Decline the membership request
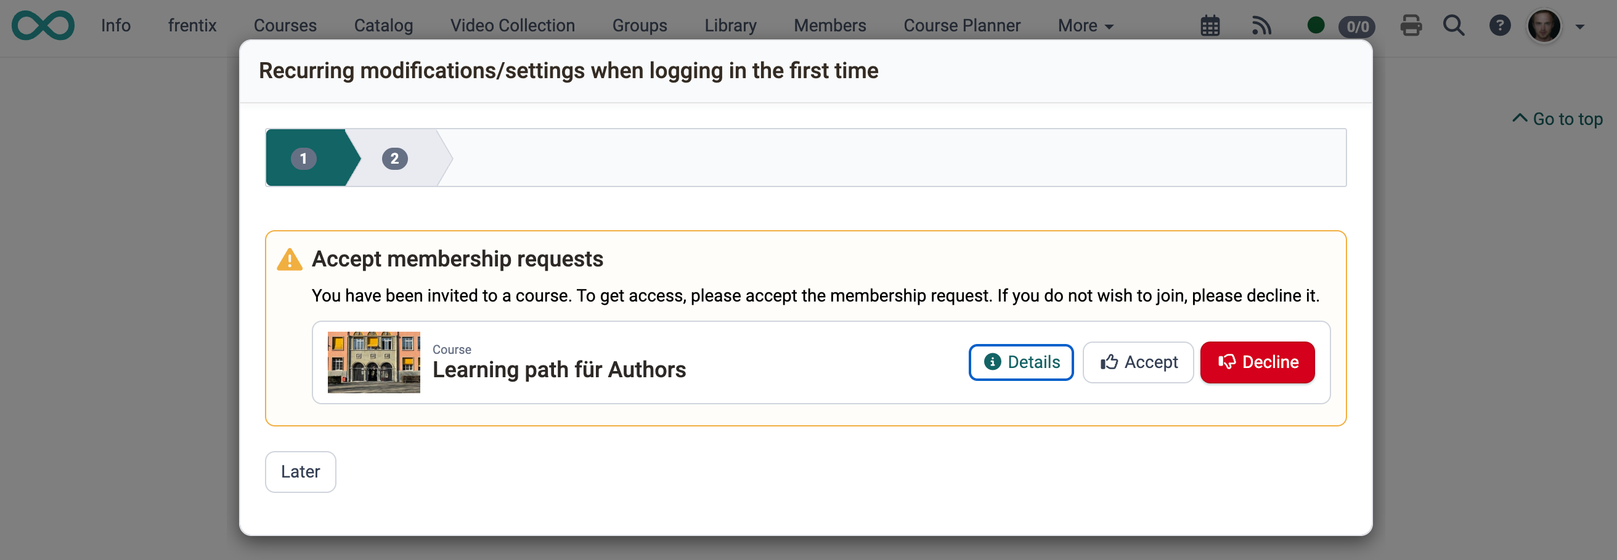The height and width of the screenshot is (560, 1617). point(1257,362)
